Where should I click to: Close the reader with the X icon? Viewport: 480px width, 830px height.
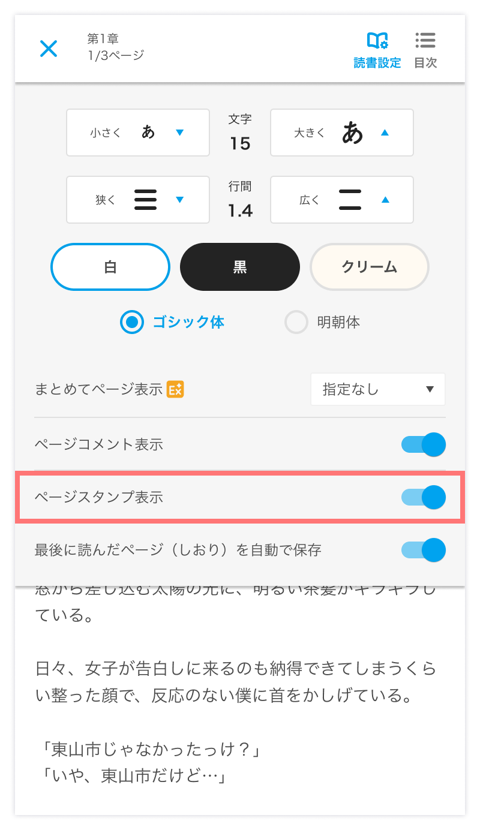[x=48, y=48]
